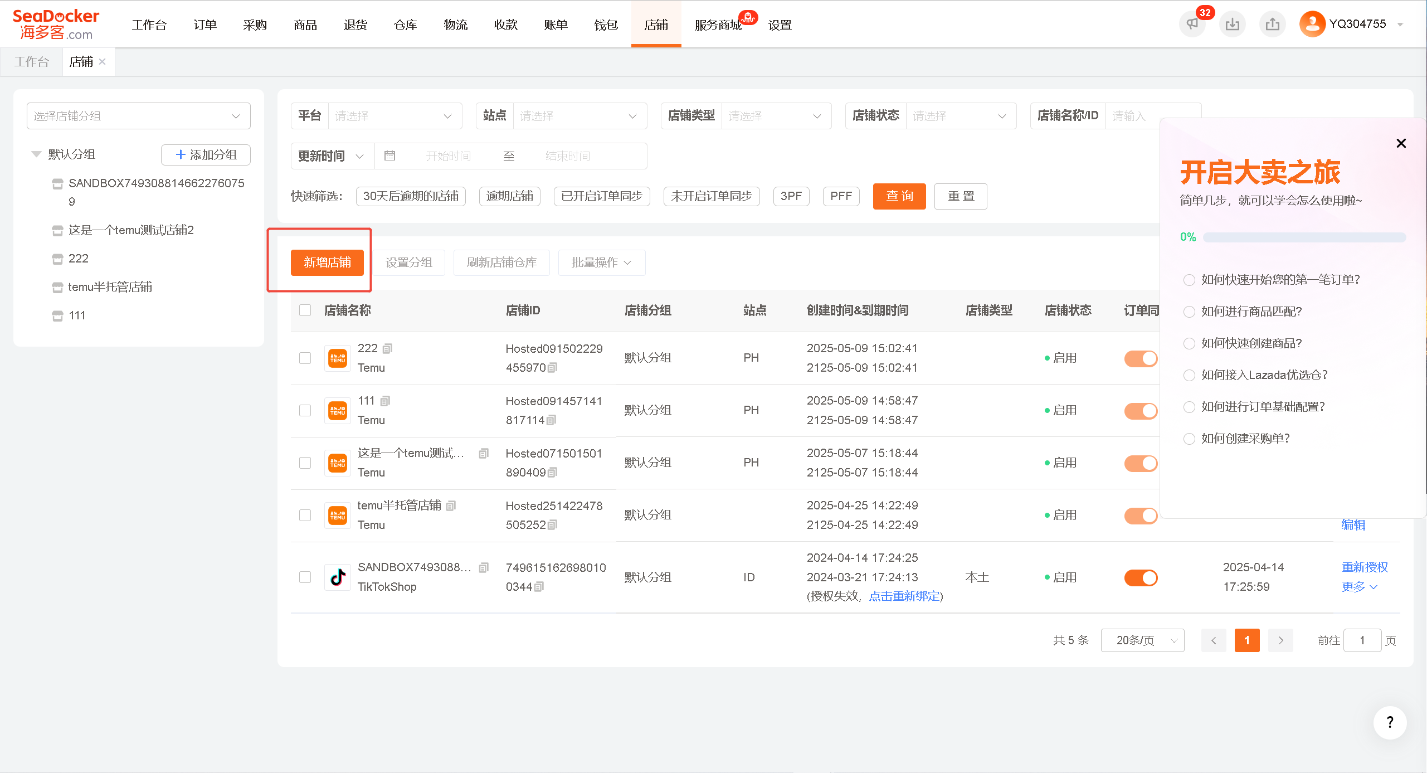Click the 店铺名称/ID input field
1427x773 pixels.
(1133, 116)
